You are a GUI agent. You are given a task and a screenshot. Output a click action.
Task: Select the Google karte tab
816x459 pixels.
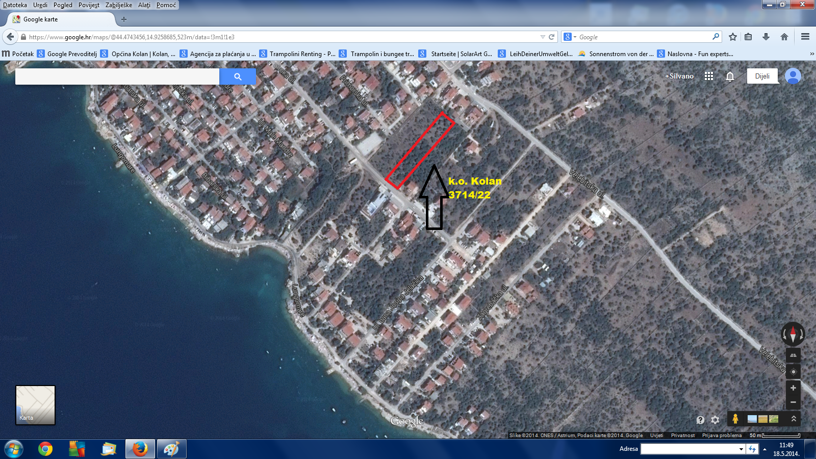(x=61, y=19)
